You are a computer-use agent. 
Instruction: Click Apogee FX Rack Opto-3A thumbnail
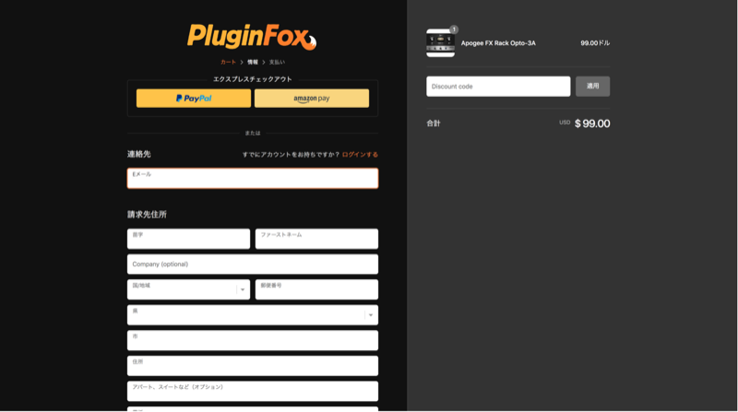pyautogui.click(x=441, y=43)
